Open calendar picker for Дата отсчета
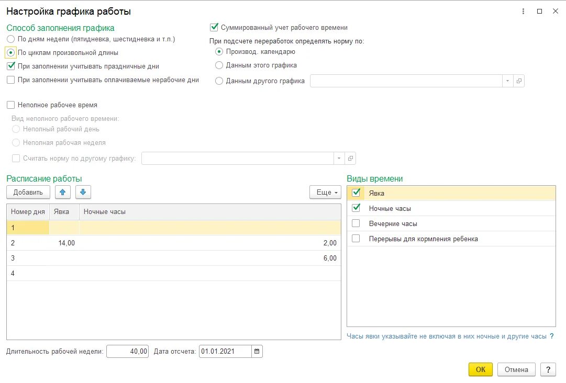 [257, 351]
